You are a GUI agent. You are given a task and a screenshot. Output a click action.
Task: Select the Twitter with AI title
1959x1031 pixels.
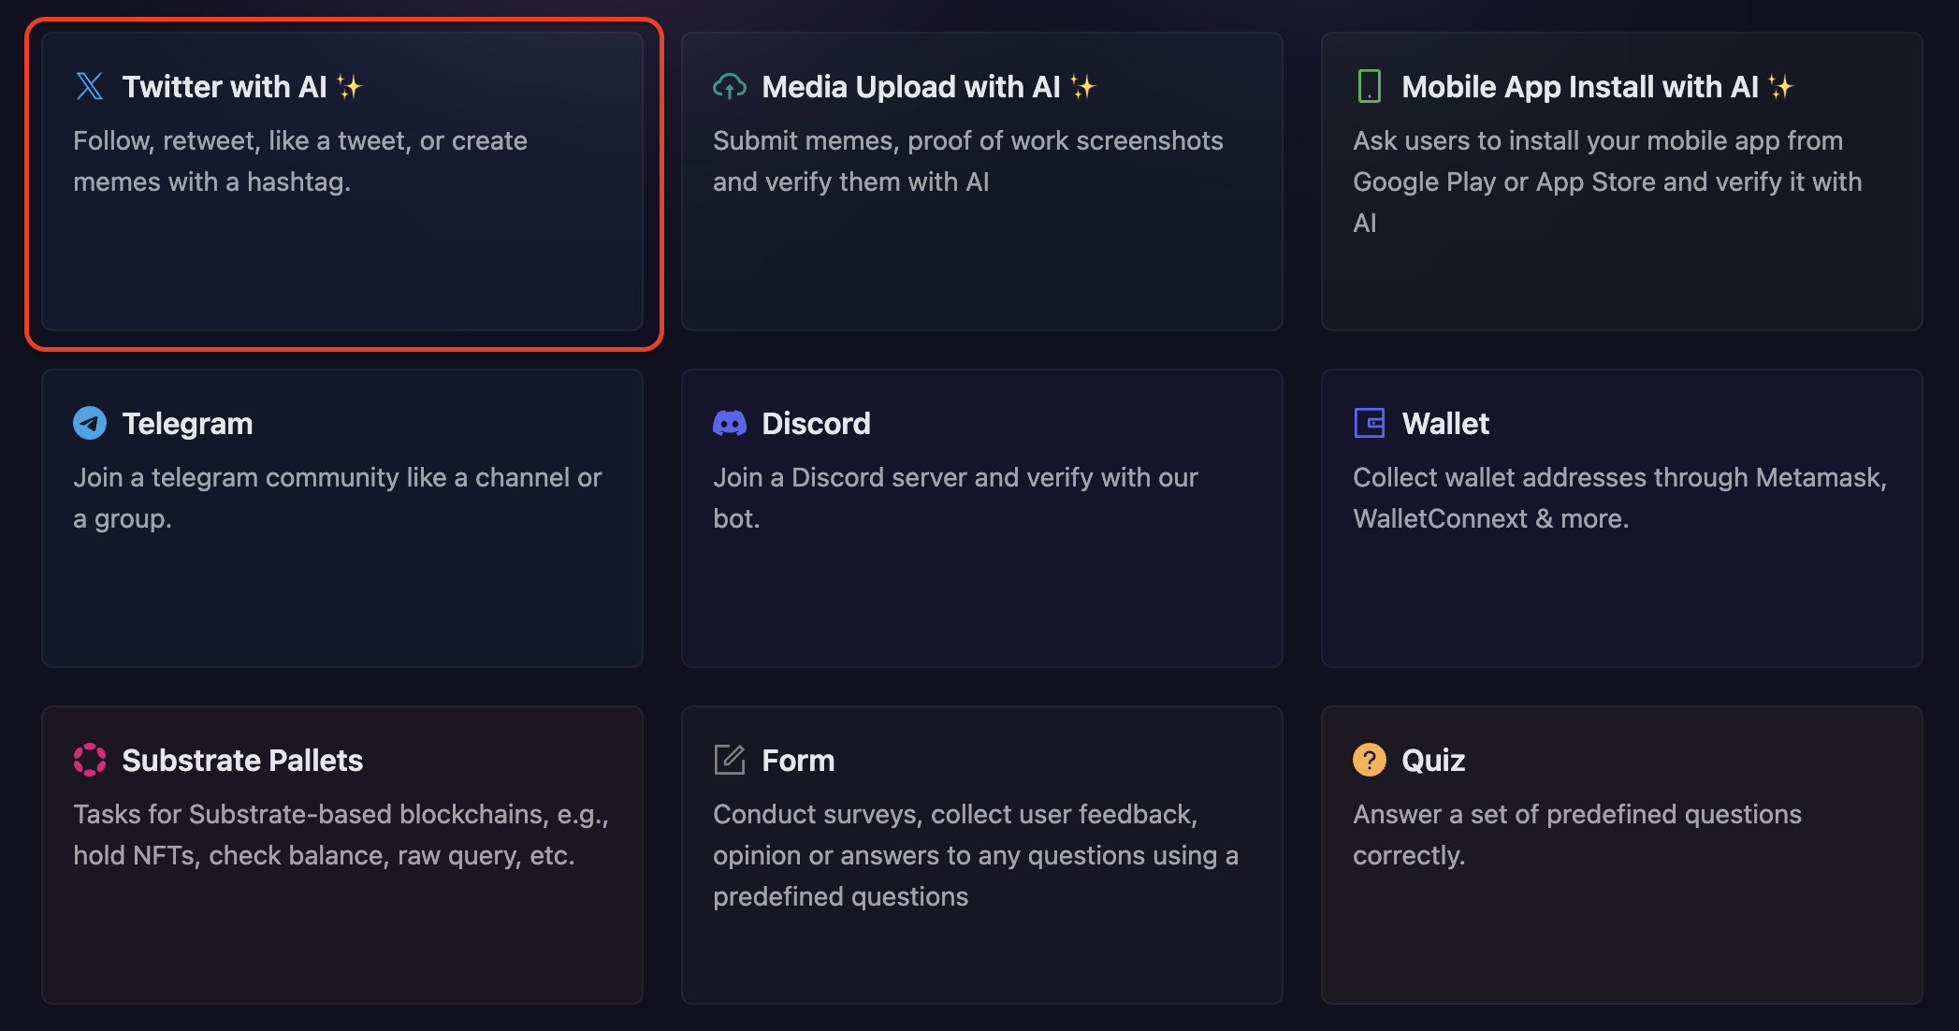tap(225, 87)
